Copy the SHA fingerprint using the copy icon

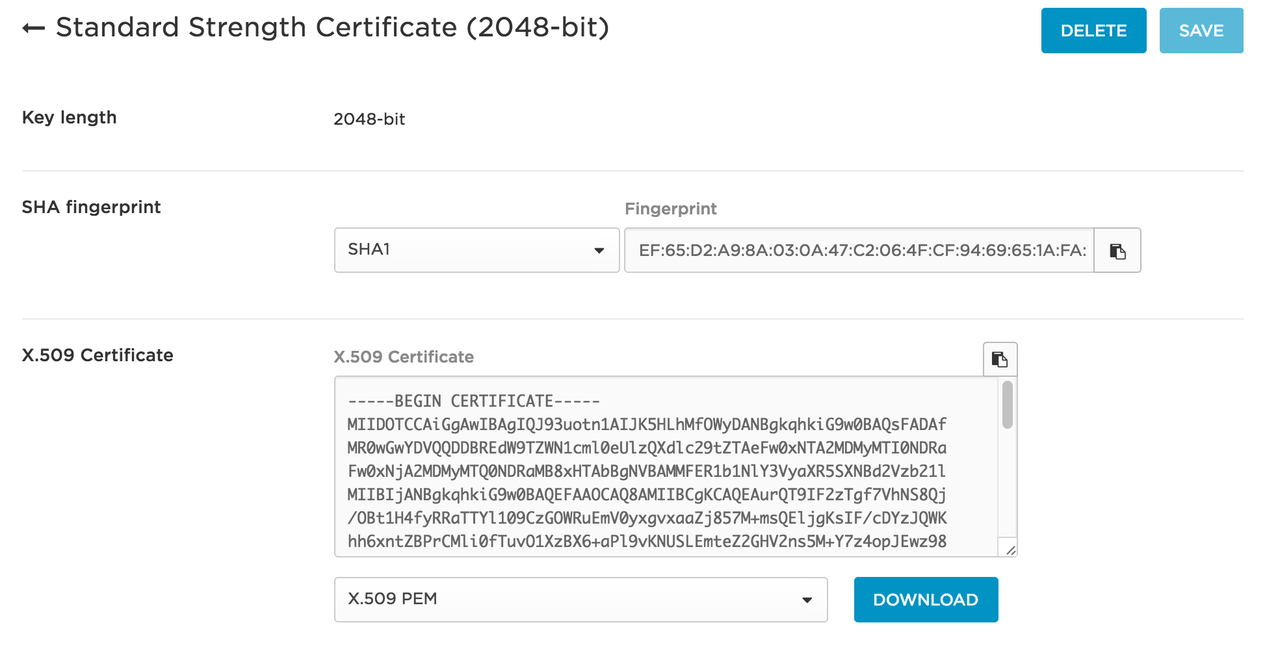pyautogui.click(x=1117, y=250)
